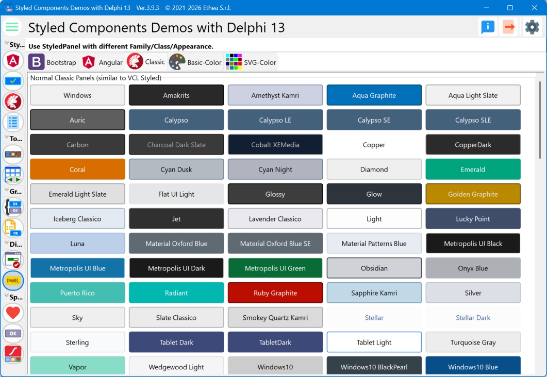This screenshot has width=547, height=377.
Task: Click the Sapphire Kamri panel
Action: coord(374,293)
